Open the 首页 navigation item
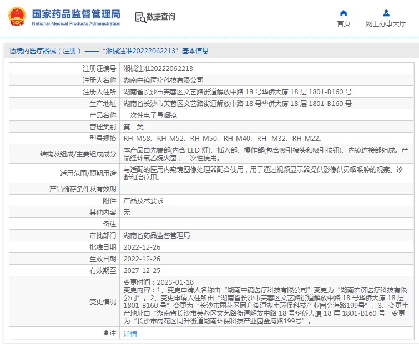The height and width of the screenshot is (344, 419). [344, 23]
